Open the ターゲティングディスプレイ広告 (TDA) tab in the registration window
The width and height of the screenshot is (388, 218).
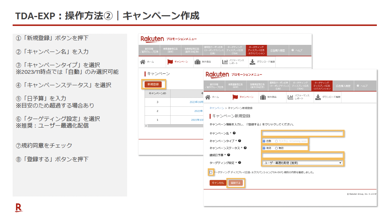pyautogui.click(x=300, y=86)
